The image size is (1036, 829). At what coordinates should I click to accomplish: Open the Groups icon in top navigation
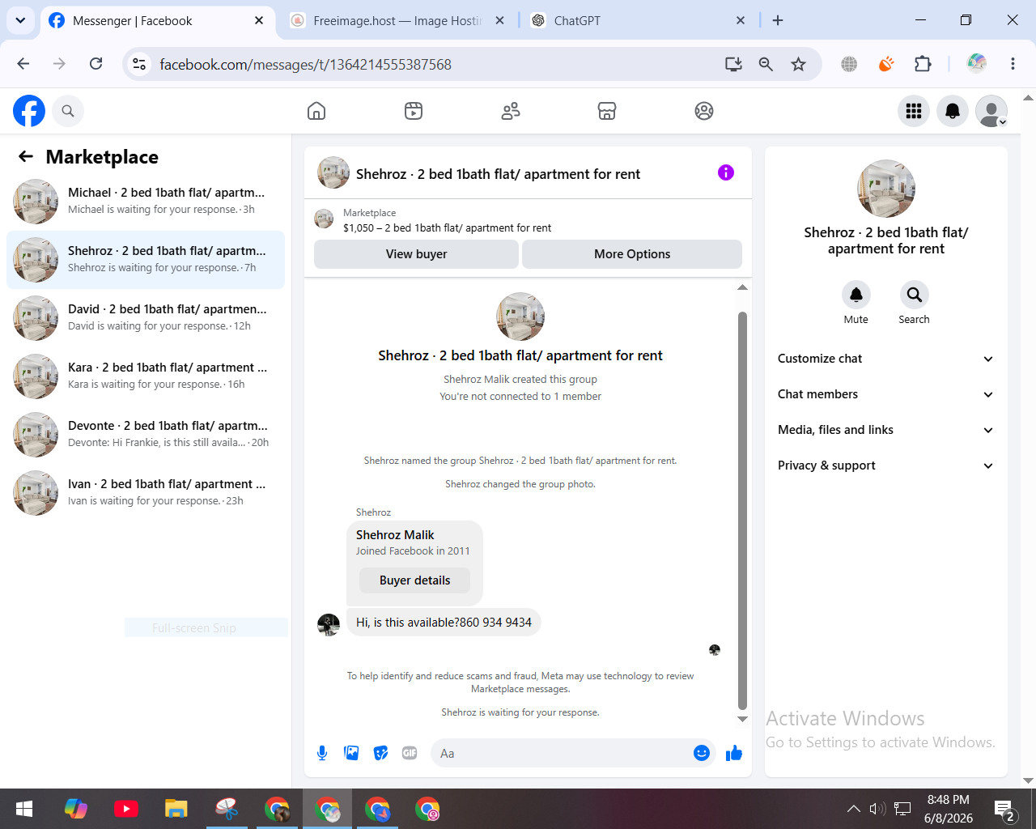pyautogui.click(x=704, y=111)
